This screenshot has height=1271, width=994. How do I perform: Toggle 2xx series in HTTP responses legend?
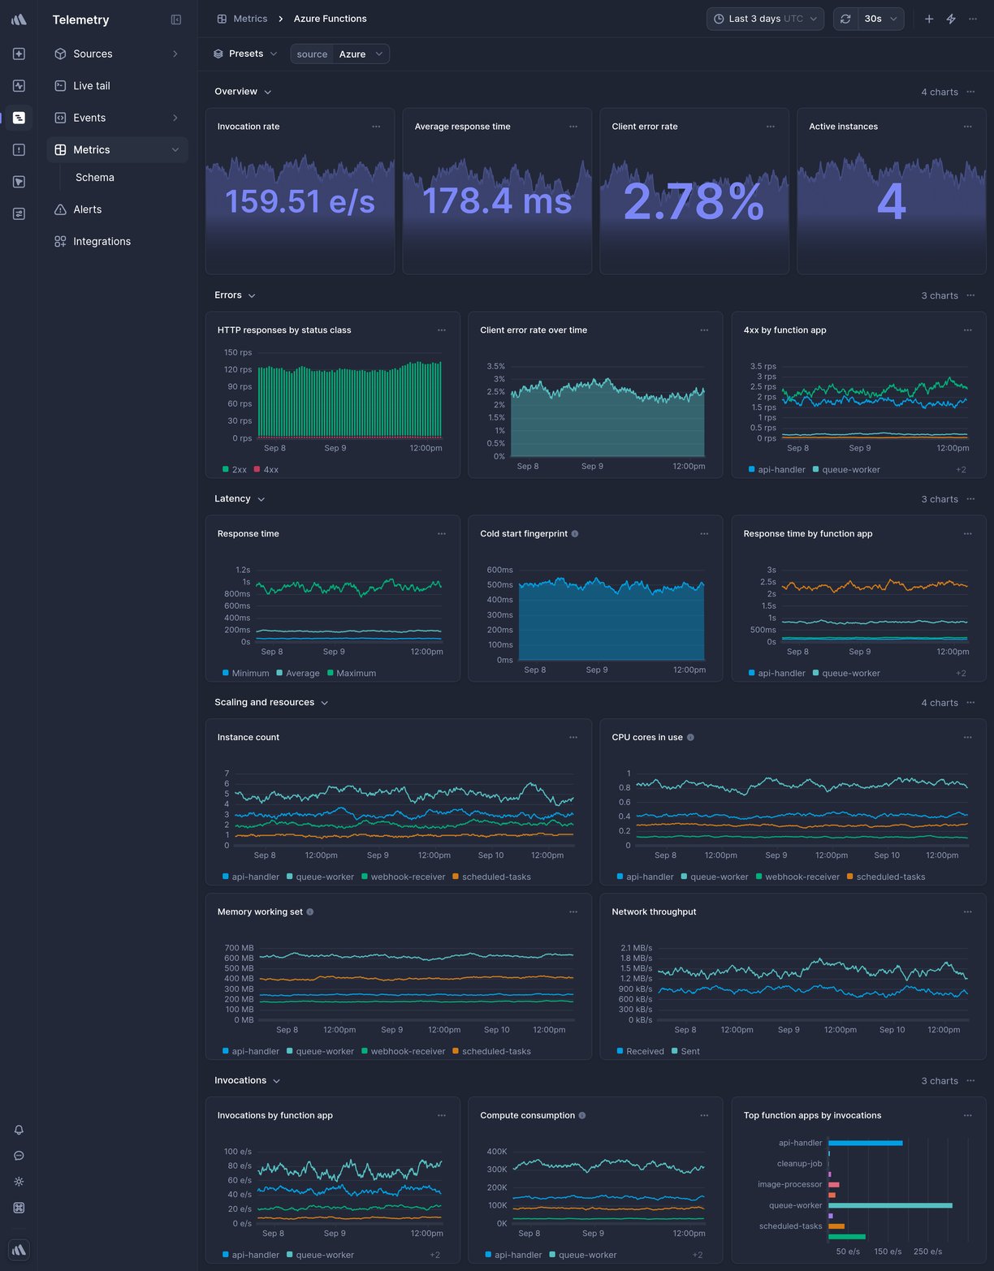(235, 470)
